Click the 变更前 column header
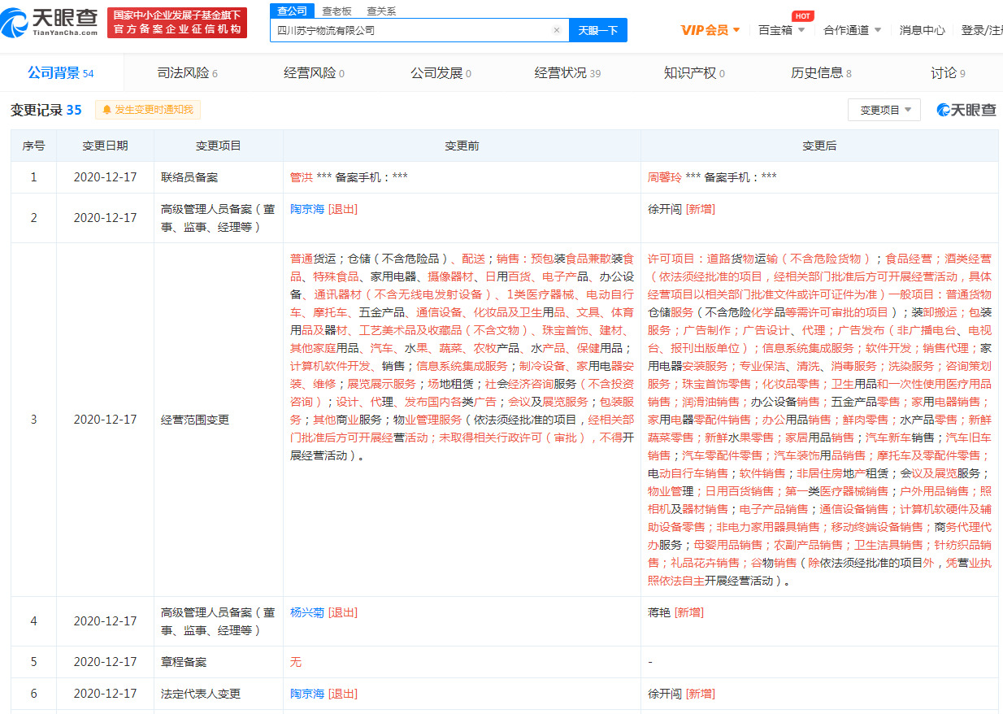Image resolution: width=1003 pixels, height=714 pixels. tap(462, 146)
